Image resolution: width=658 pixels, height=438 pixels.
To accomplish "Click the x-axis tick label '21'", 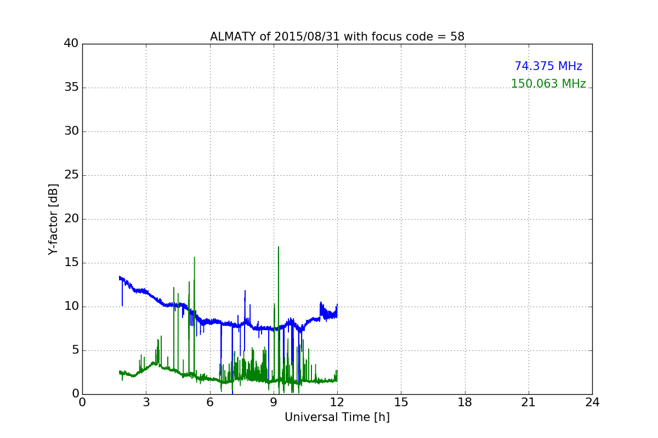I will click(x=529, y=402).
